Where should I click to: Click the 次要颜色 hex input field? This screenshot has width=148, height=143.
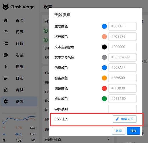(x=123, y=37)
